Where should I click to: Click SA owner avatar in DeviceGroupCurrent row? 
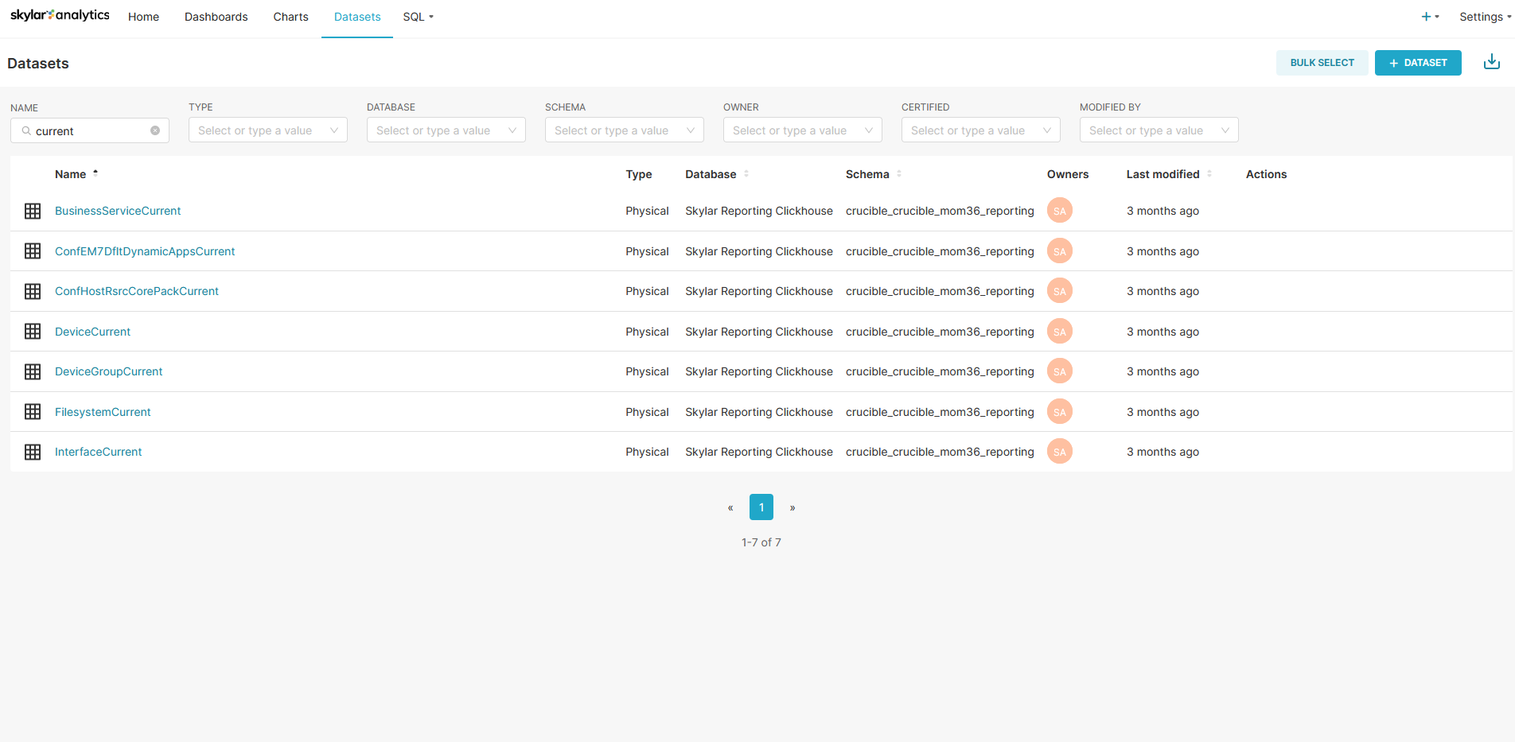tap(1060, 371)
